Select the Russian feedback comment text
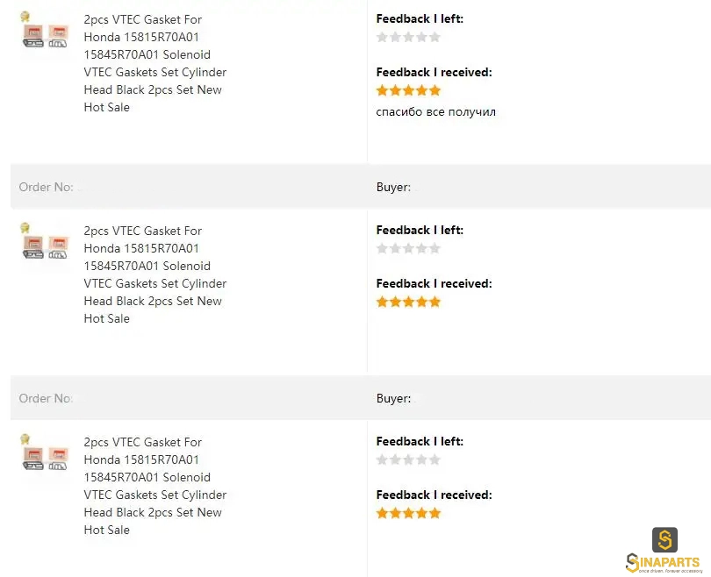This screenshot has width=711, height=577. (435, 112)
